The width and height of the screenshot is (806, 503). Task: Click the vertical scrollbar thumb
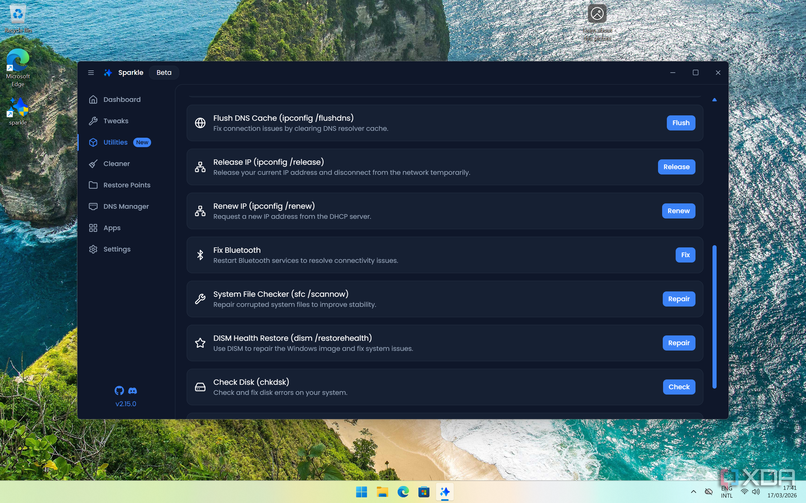pos(714,317)
